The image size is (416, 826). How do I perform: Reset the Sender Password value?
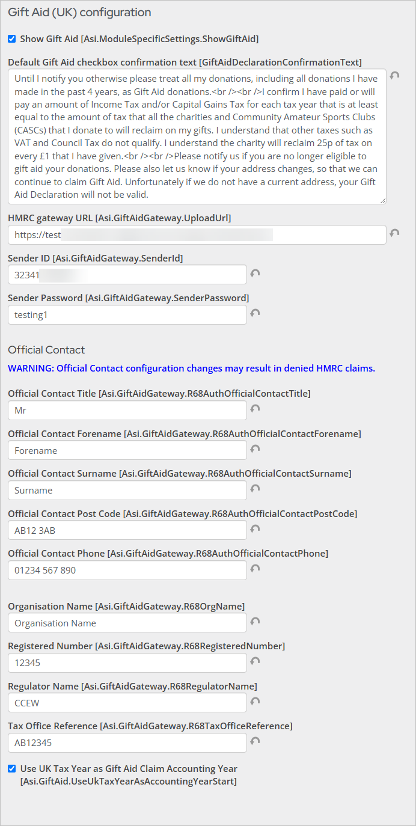point(255,313)
